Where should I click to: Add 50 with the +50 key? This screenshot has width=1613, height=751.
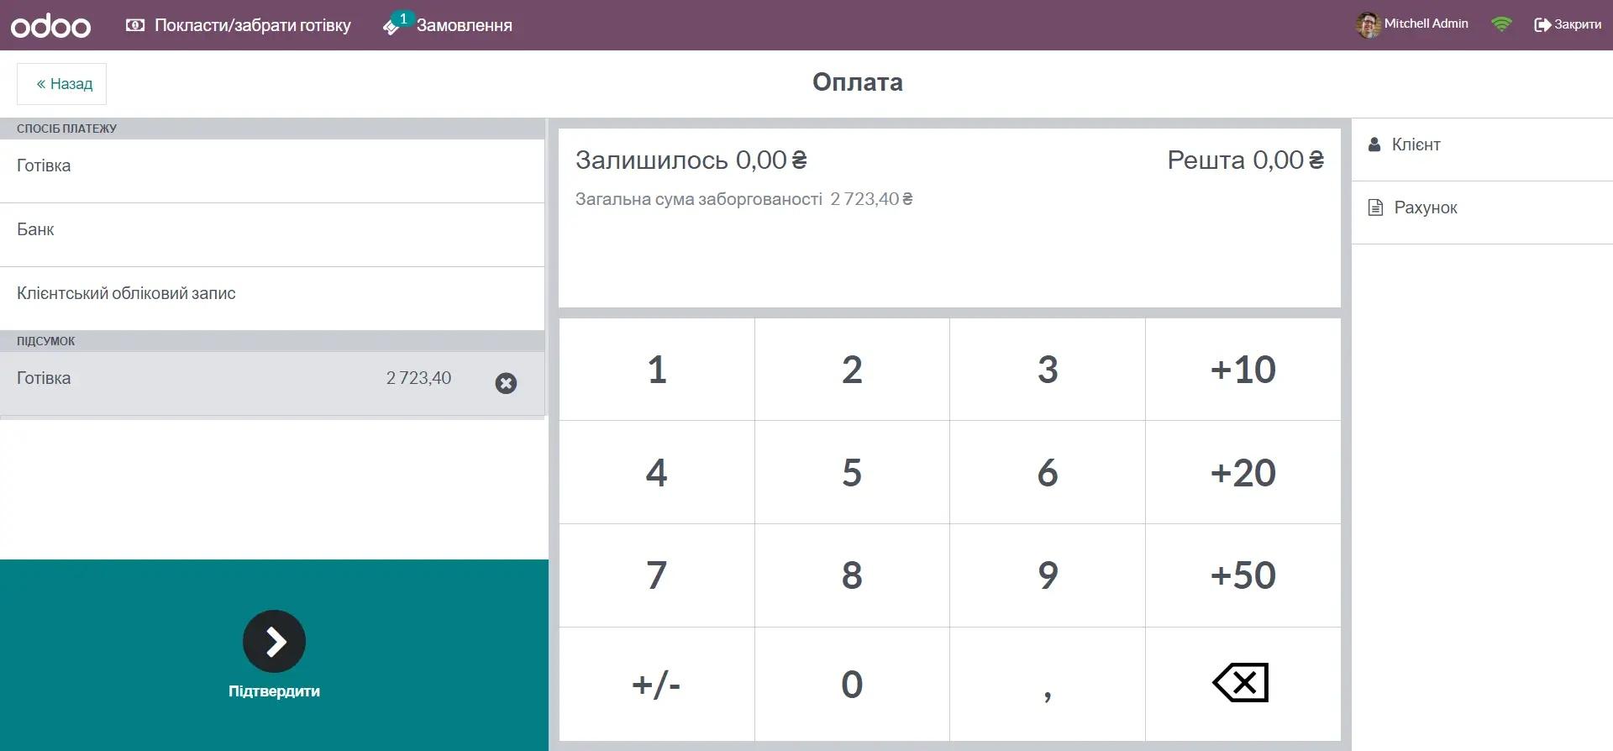point(1243,575)
